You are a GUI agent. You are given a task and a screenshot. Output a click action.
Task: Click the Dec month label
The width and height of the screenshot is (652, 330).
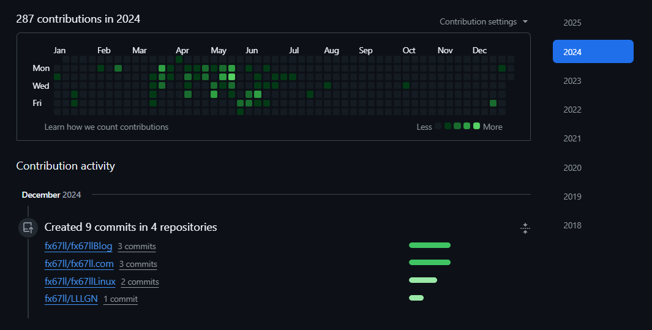tap(479, 50)
